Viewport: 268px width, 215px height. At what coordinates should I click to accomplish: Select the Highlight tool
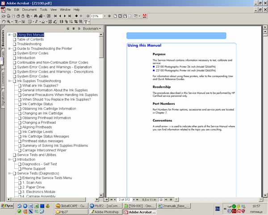[x=43, y=22]
